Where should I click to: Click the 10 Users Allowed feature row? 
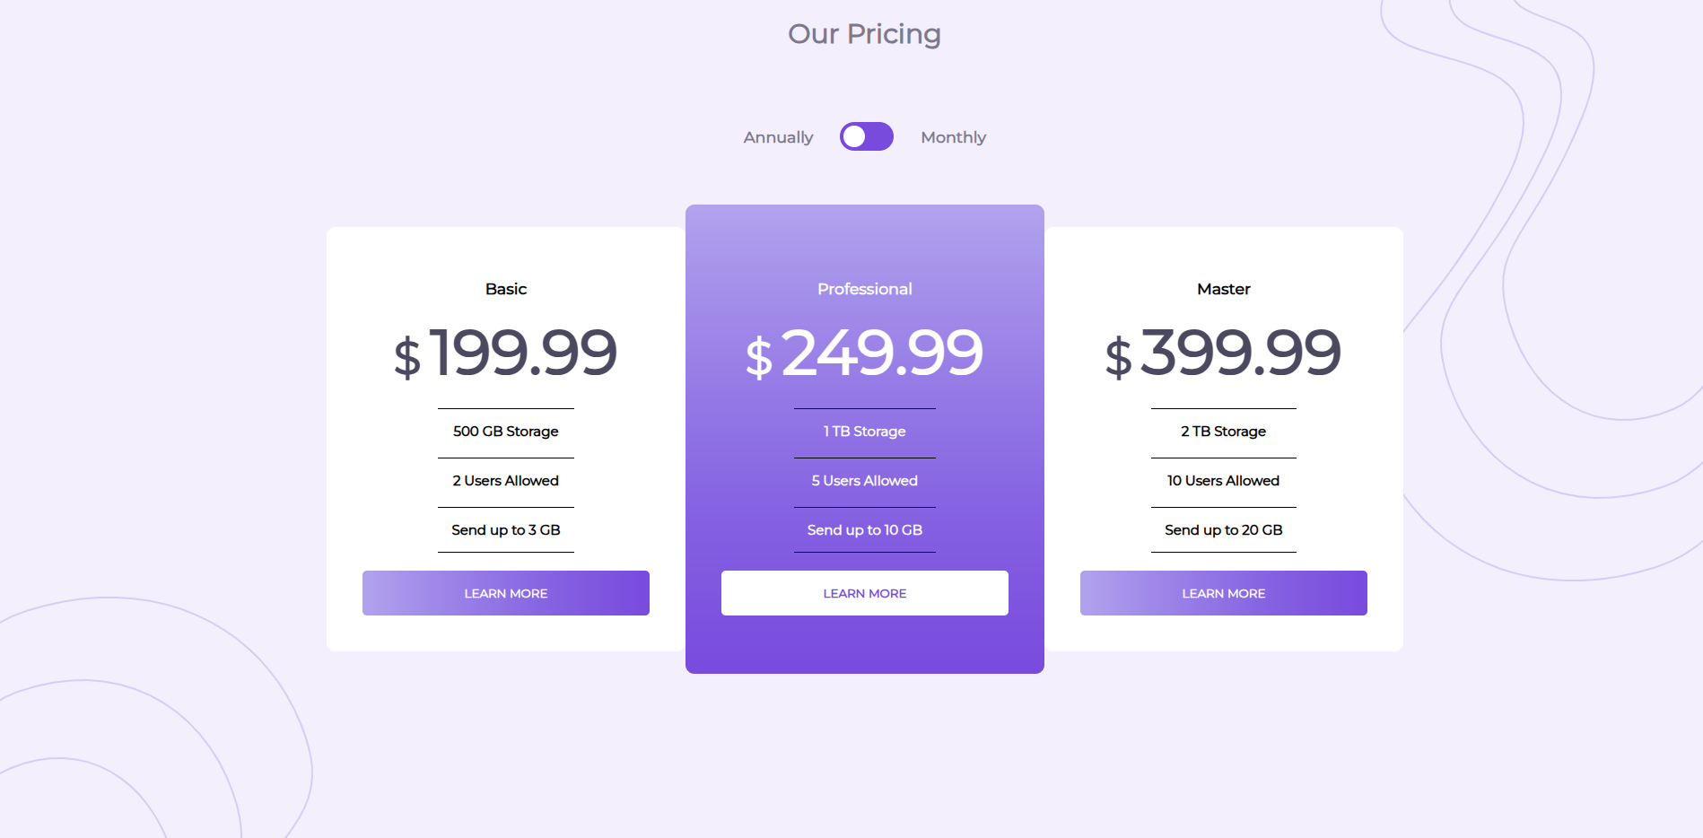click(x=1223, y=481)
